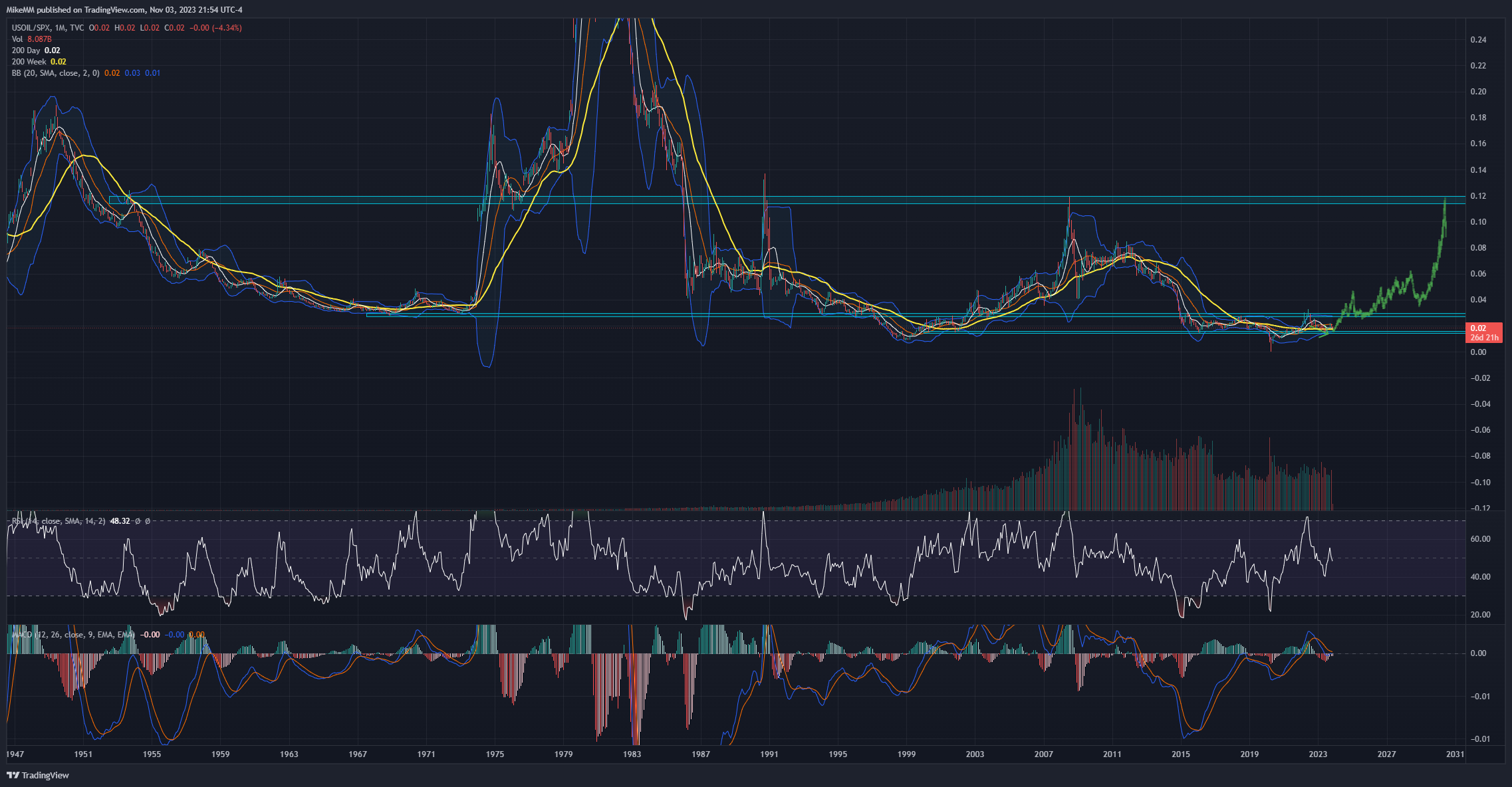Viewport: 1512px width, 787px height.
Task: Click the 26d 21h countdown label
Action: click(1484, 338)
